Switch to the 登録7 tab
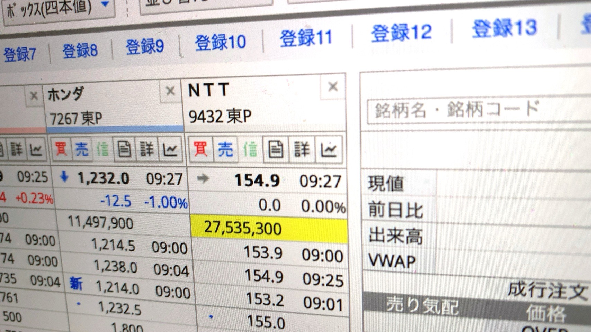 point(20,55)
